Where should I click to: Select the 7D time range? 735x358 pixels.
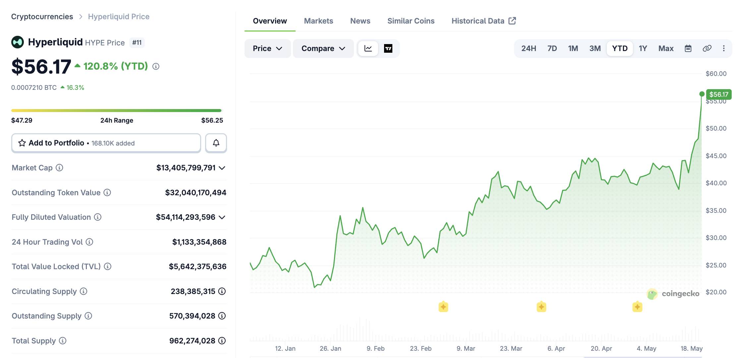click(x=552, y=48)
